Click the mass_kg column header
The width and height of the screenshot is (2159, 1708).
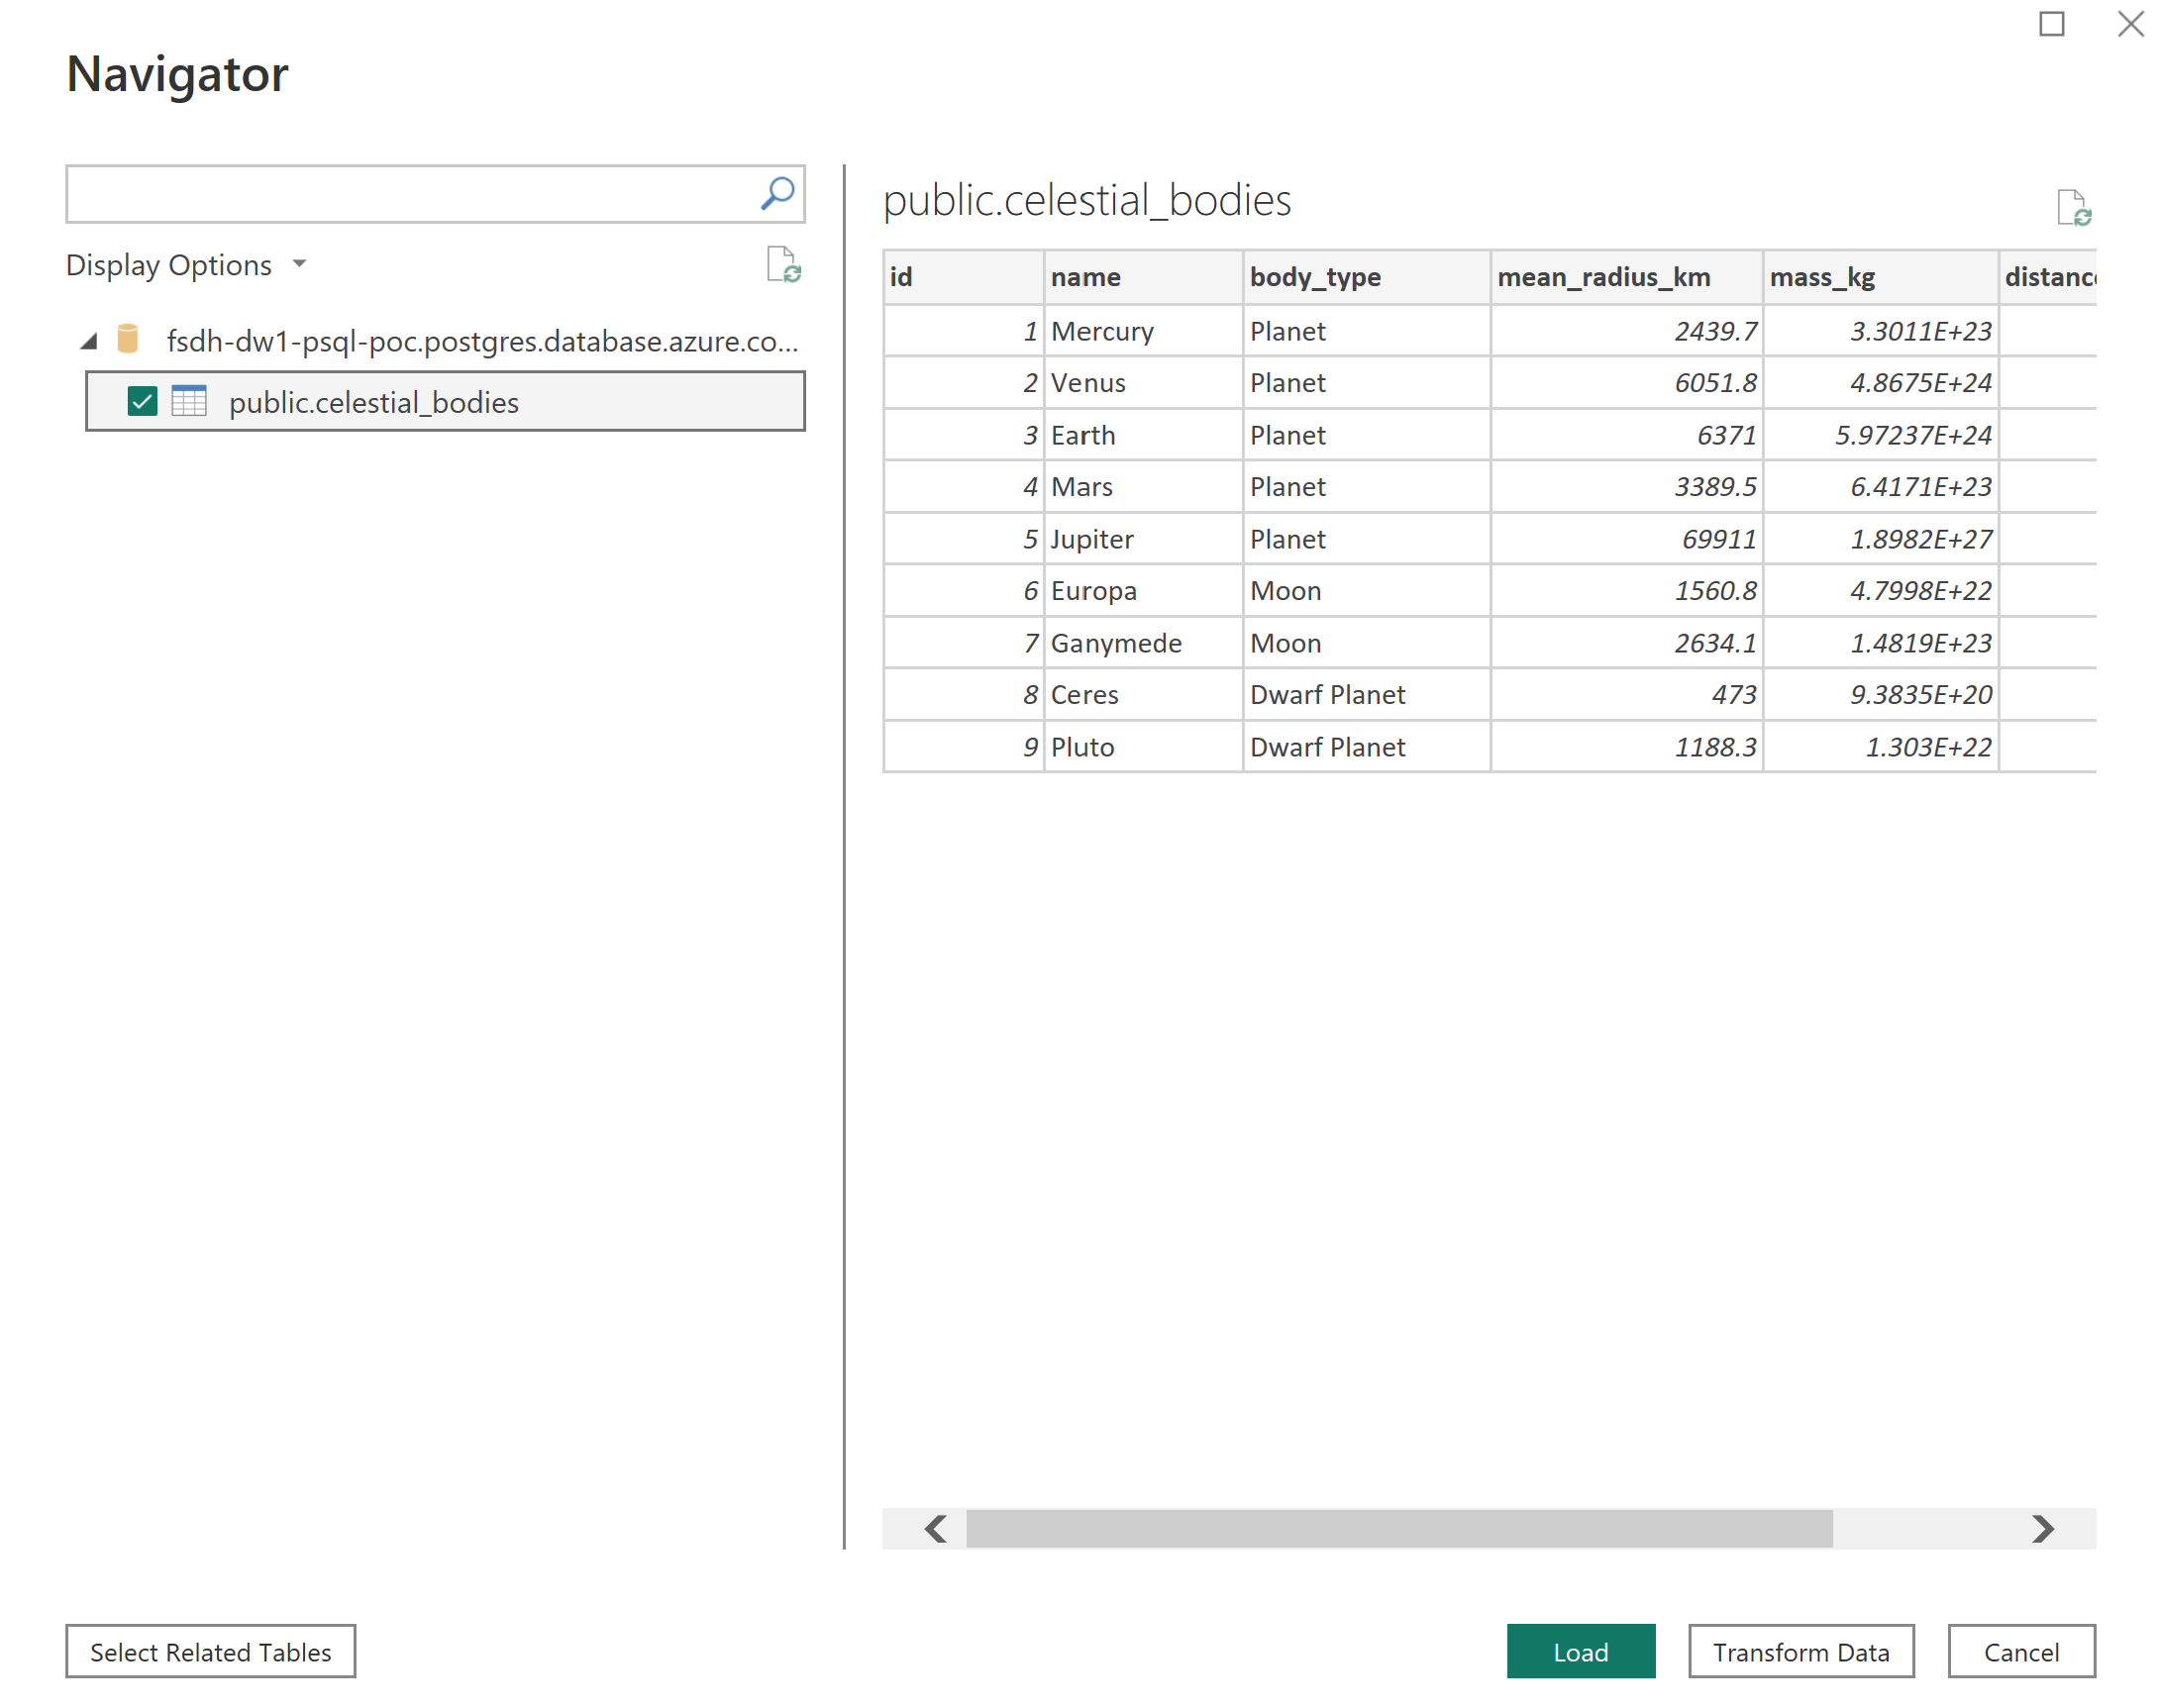pos(1880,277)
